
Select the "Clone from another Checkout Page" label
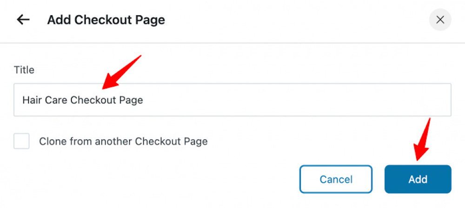click(123, 141)
